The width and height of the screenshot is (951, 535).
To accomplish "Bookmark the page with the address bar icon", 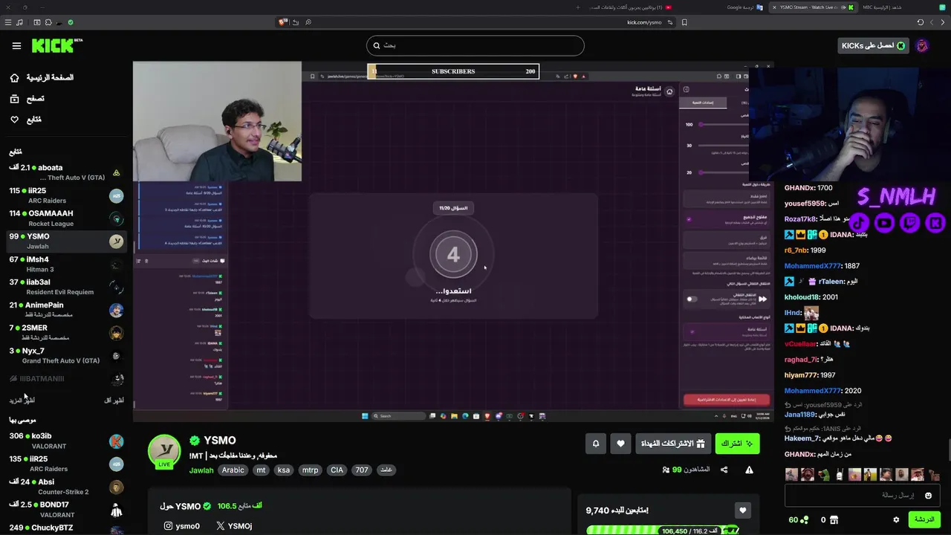I will tap(684, 22).
